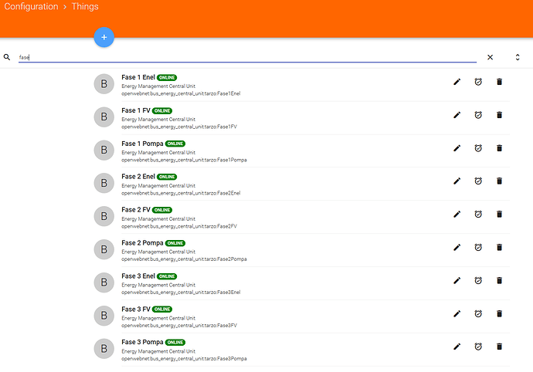Image resolution: width=533 pixels, height=372 pixels.
Task: Open the Fase 1 Enel thing entry
Action: tap(301, 85)
